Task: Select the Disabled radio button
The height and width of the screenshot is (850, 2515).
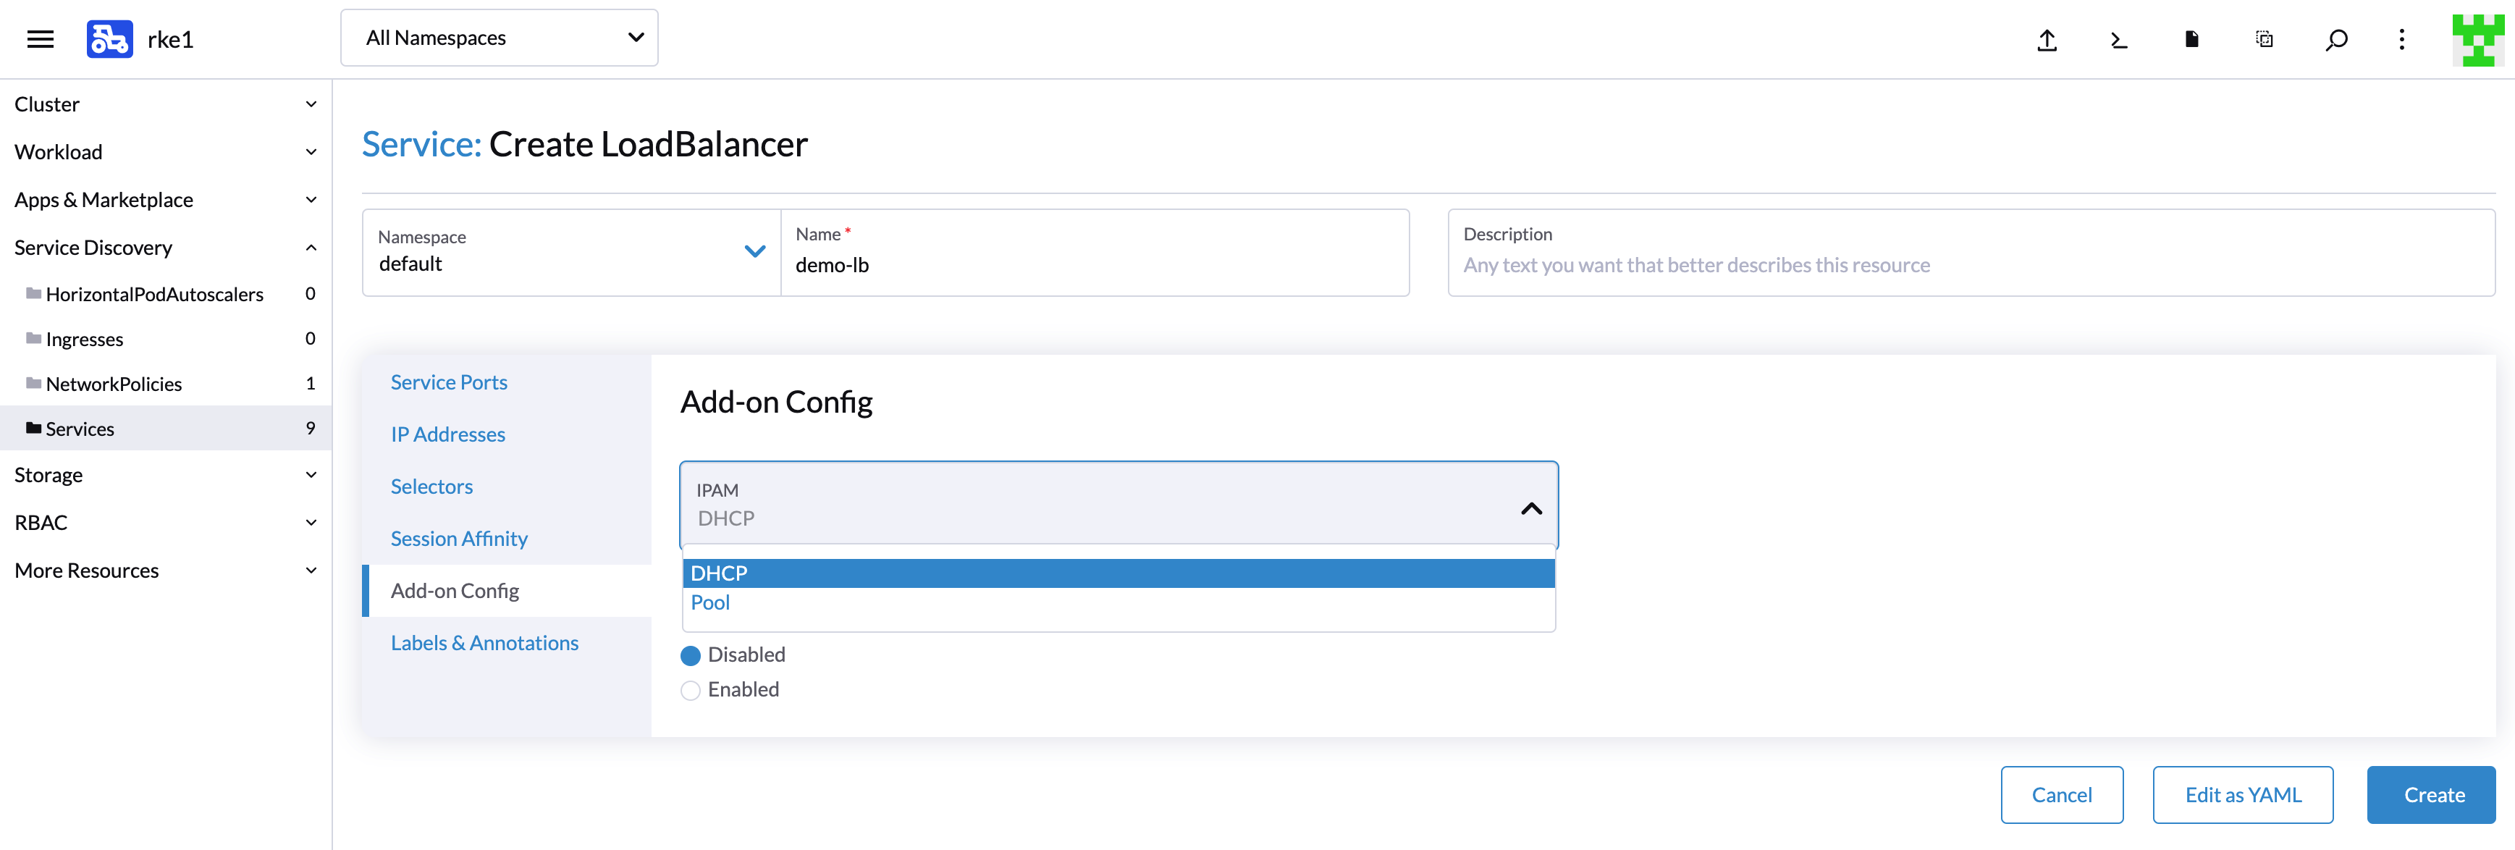Action: pyautogui.click(x=690, y=655)
